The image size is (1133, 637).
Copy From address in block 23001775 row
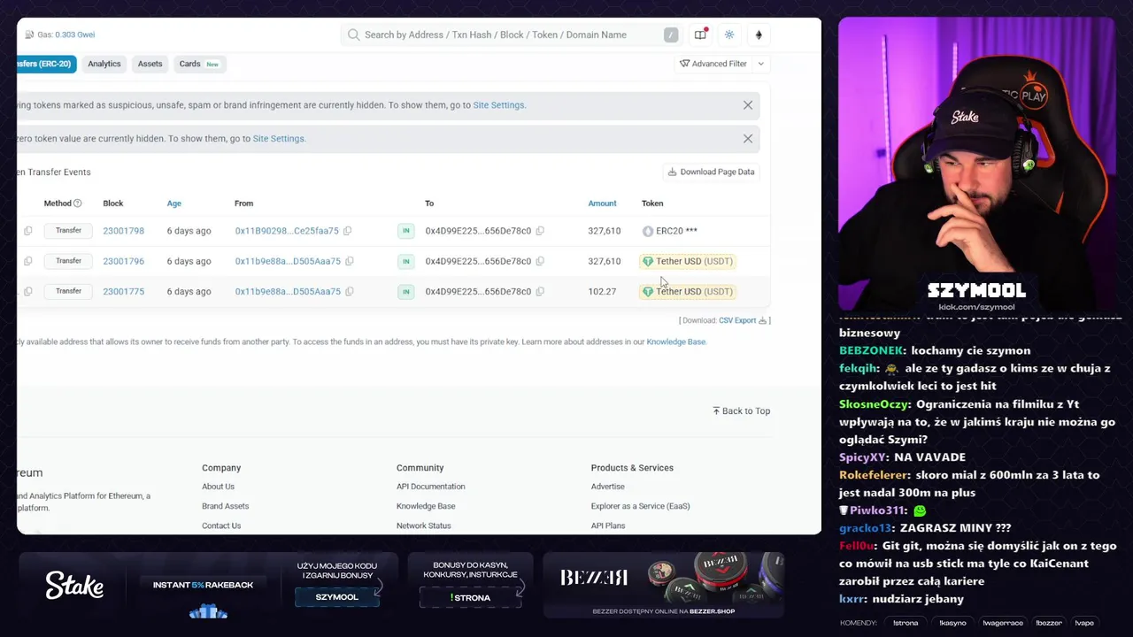click(x=349, y=291)
